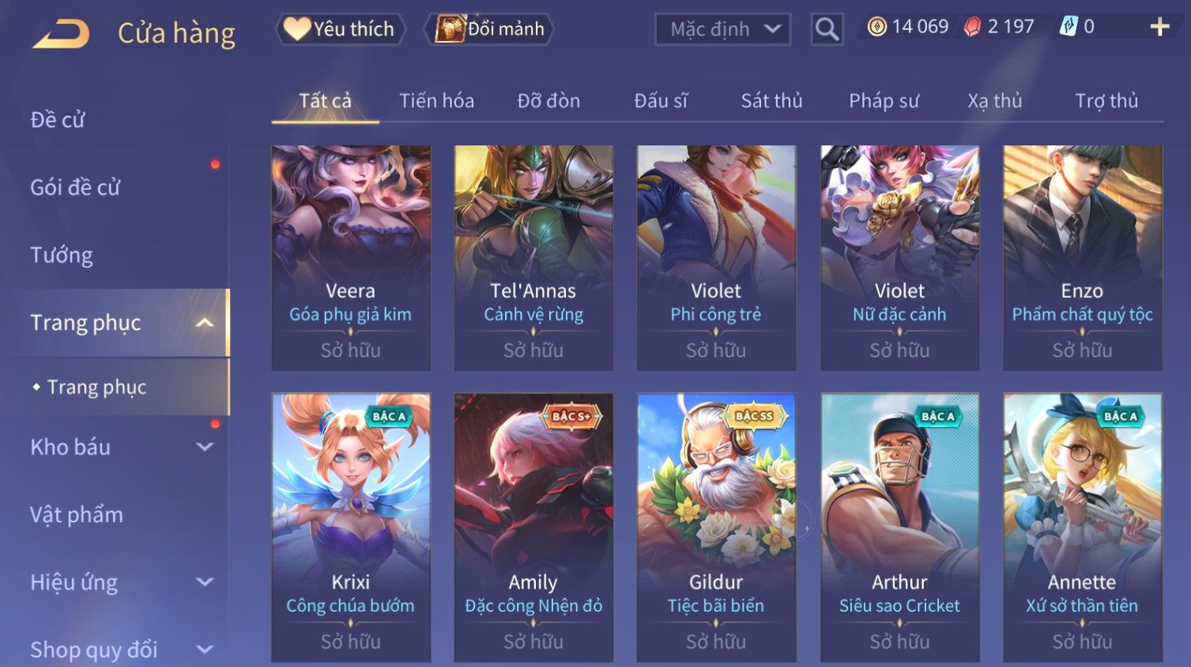1191x667 pixels.
Task: Open Yêu thích favorites heart button
Action: point(340,29)
